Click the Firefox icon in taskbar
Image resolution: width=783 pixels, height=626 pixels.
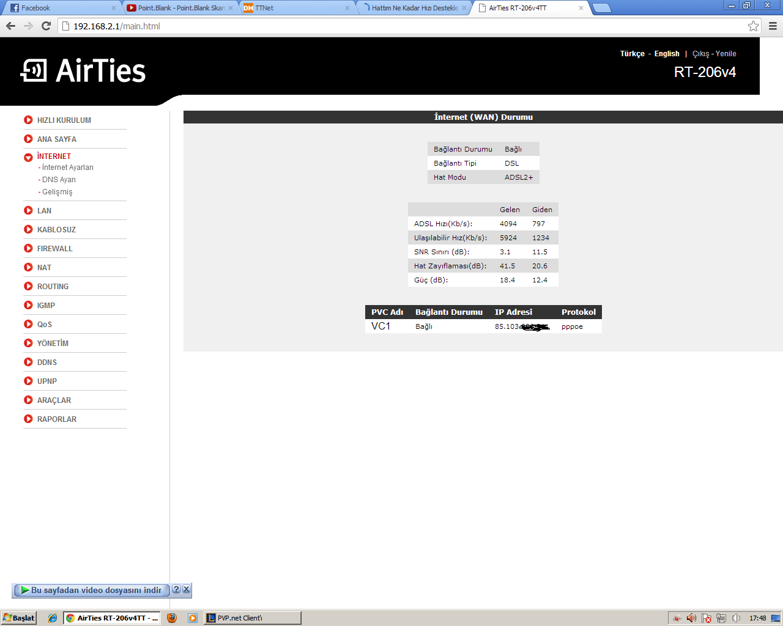tap(172, 618)
